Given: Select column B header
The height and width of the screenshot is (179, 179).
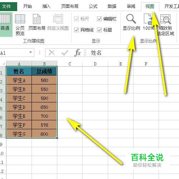Looking at the screenshot, I should point(44,64).
